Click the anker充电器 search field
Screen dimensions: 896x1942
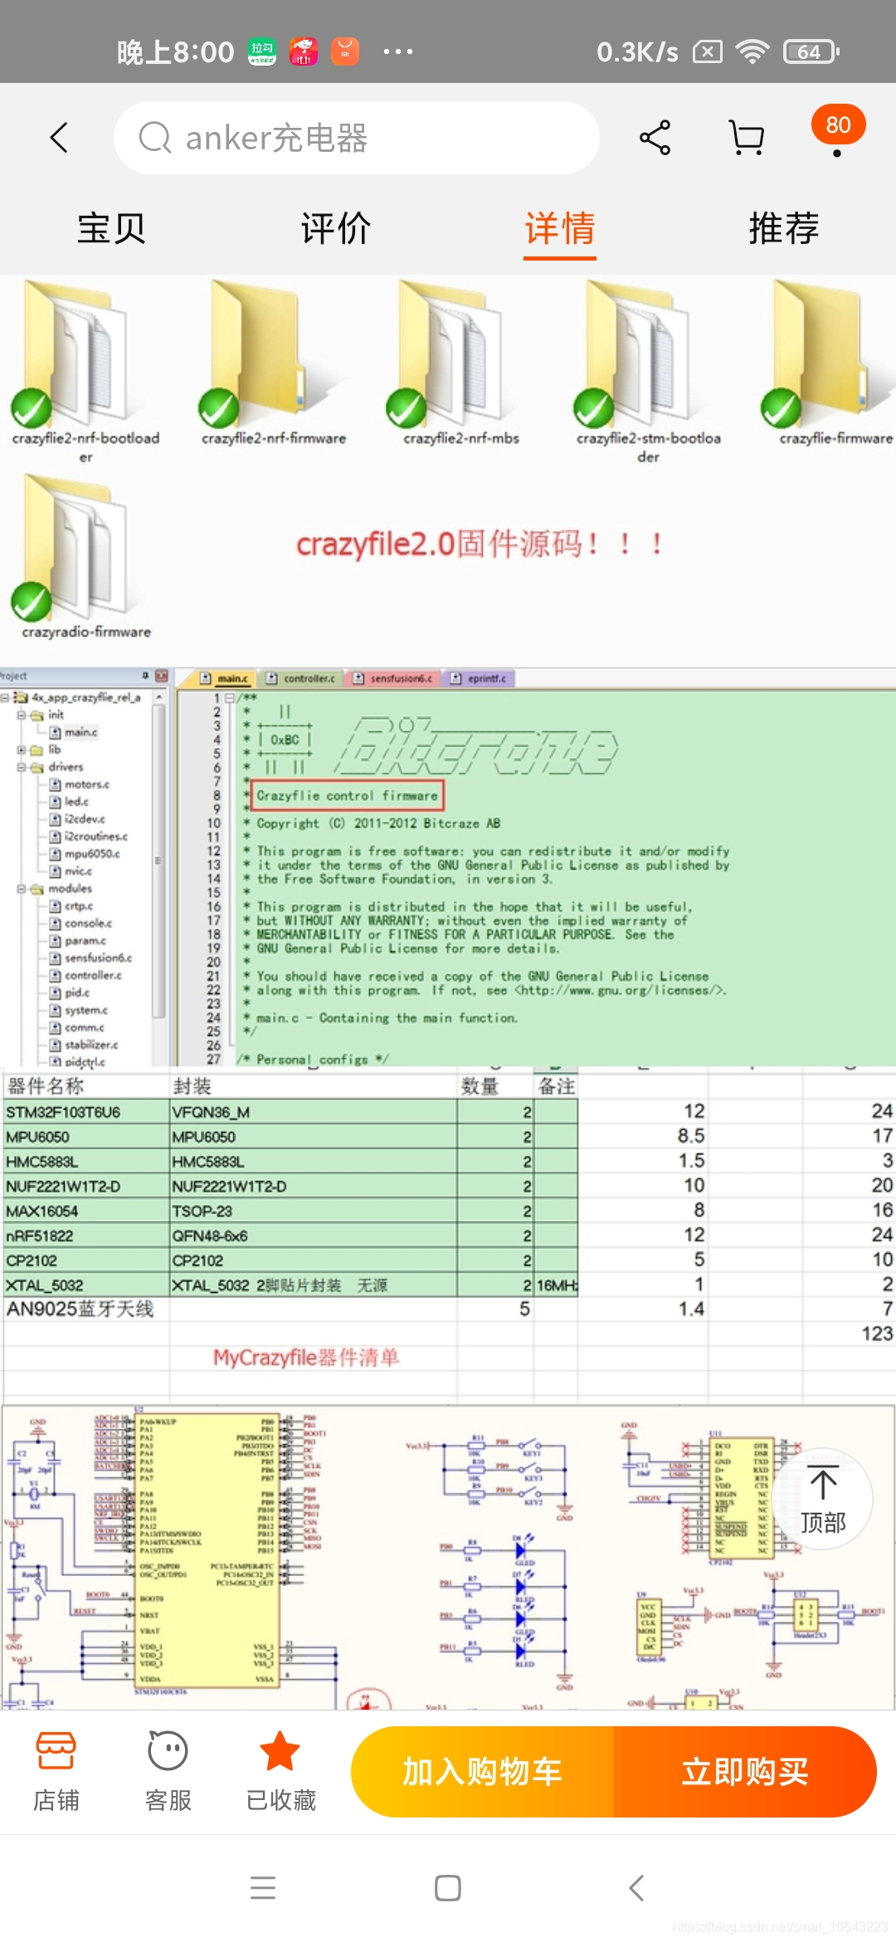[x=357, y=138]
